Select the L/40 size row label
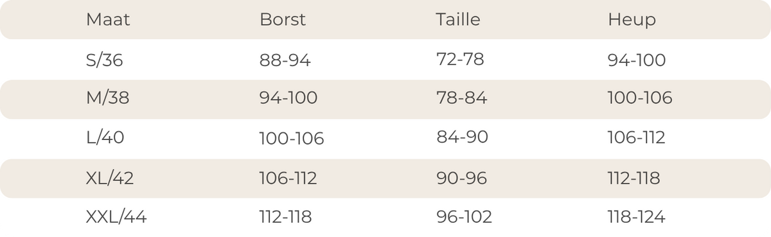Screen dimensions: 771x237 [105, 137]
